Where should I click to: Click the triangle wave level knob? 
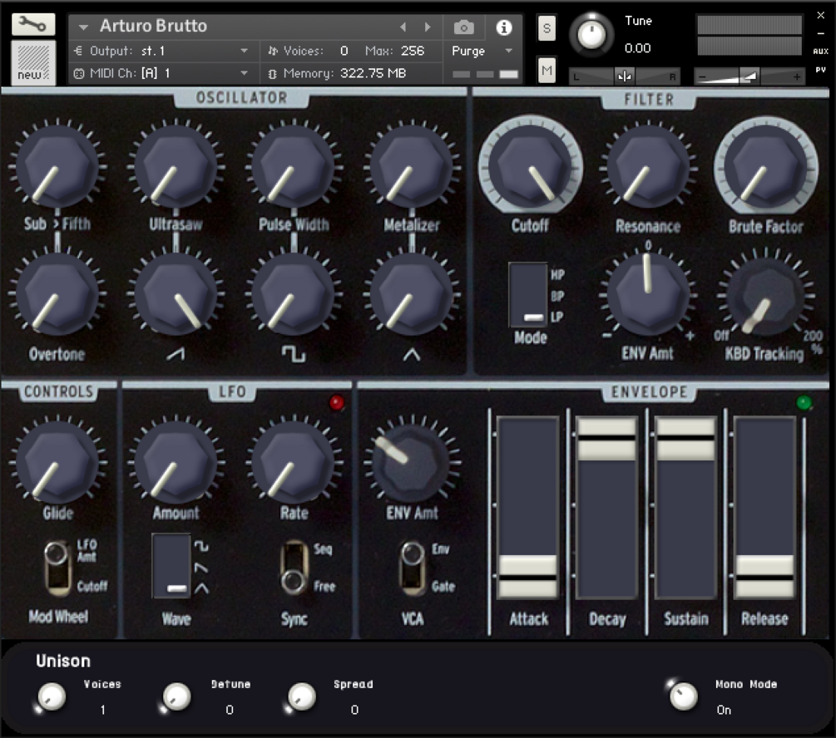pos(412,295)
